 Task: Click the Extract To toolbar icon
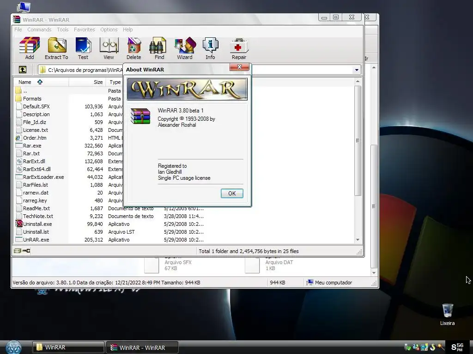[56, 48]
